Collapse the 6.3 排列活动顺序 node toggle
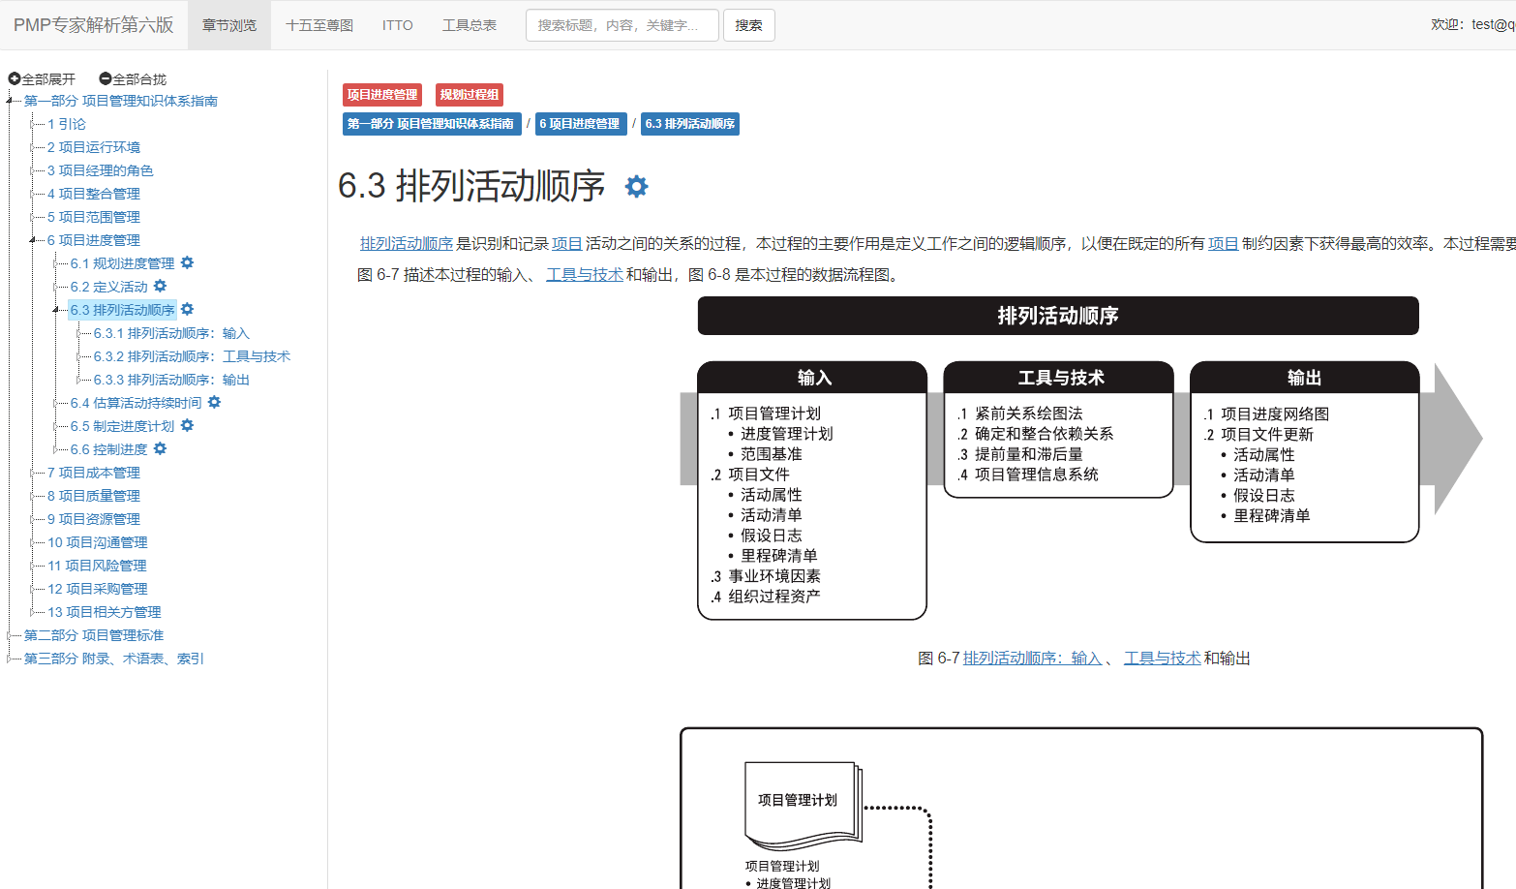 click(x=56, y=310)
